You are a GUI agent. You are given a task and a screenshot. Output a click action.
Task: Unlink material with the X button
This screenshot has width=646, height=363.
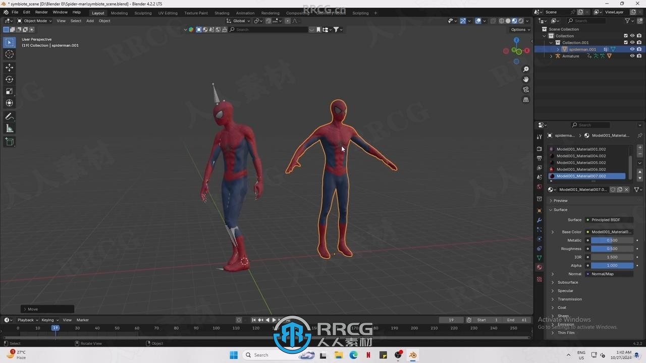(x=627, y=190)
